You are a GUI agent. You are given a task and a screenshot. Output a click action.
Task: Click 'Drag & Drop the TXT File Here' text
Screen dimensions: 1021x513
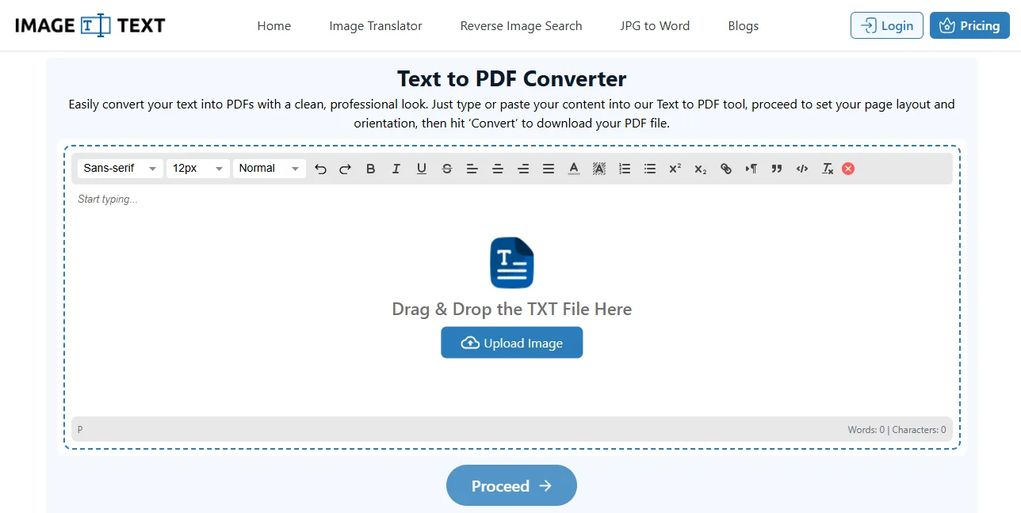click(x=512, y=309)
